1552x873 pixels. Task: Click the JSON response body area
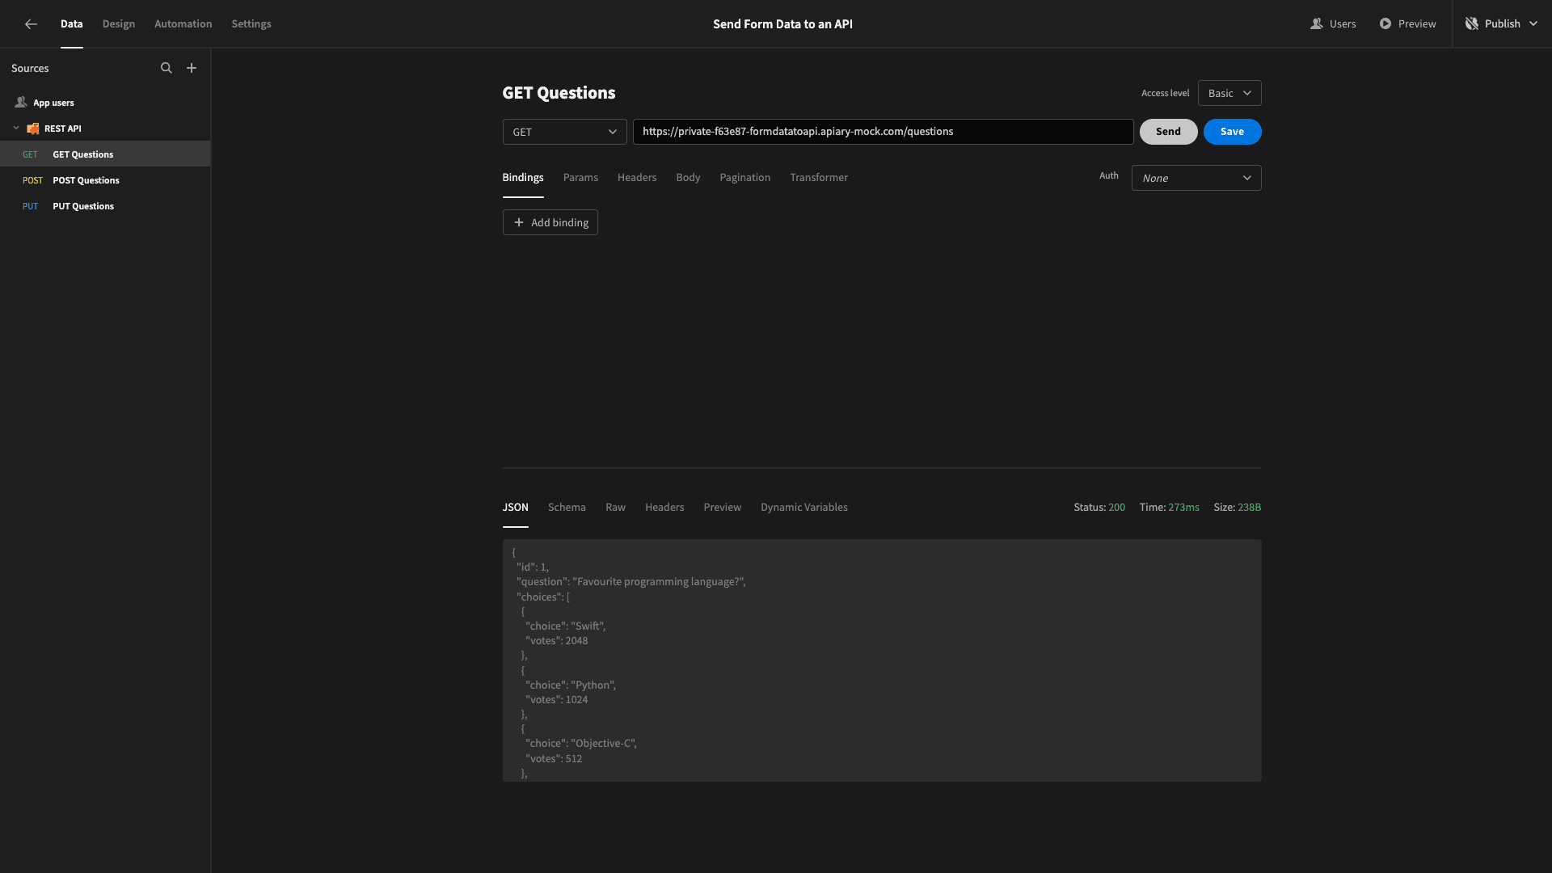(882, 660)
